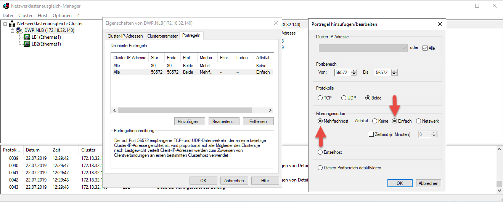
Task: Close the Portregel hinzufügen/bearbeiten dialog
Action: (x=440, y=24)
